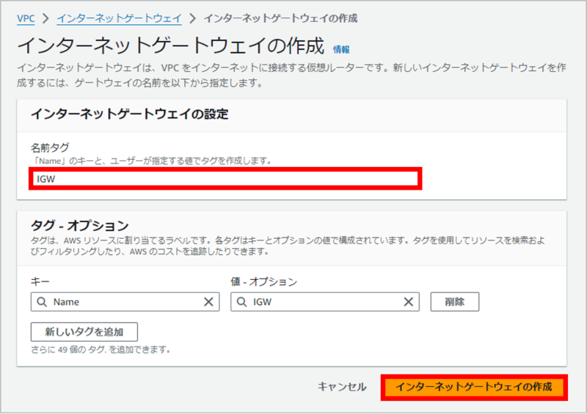
Task: Click the キー column label
Action: (40, 281)
